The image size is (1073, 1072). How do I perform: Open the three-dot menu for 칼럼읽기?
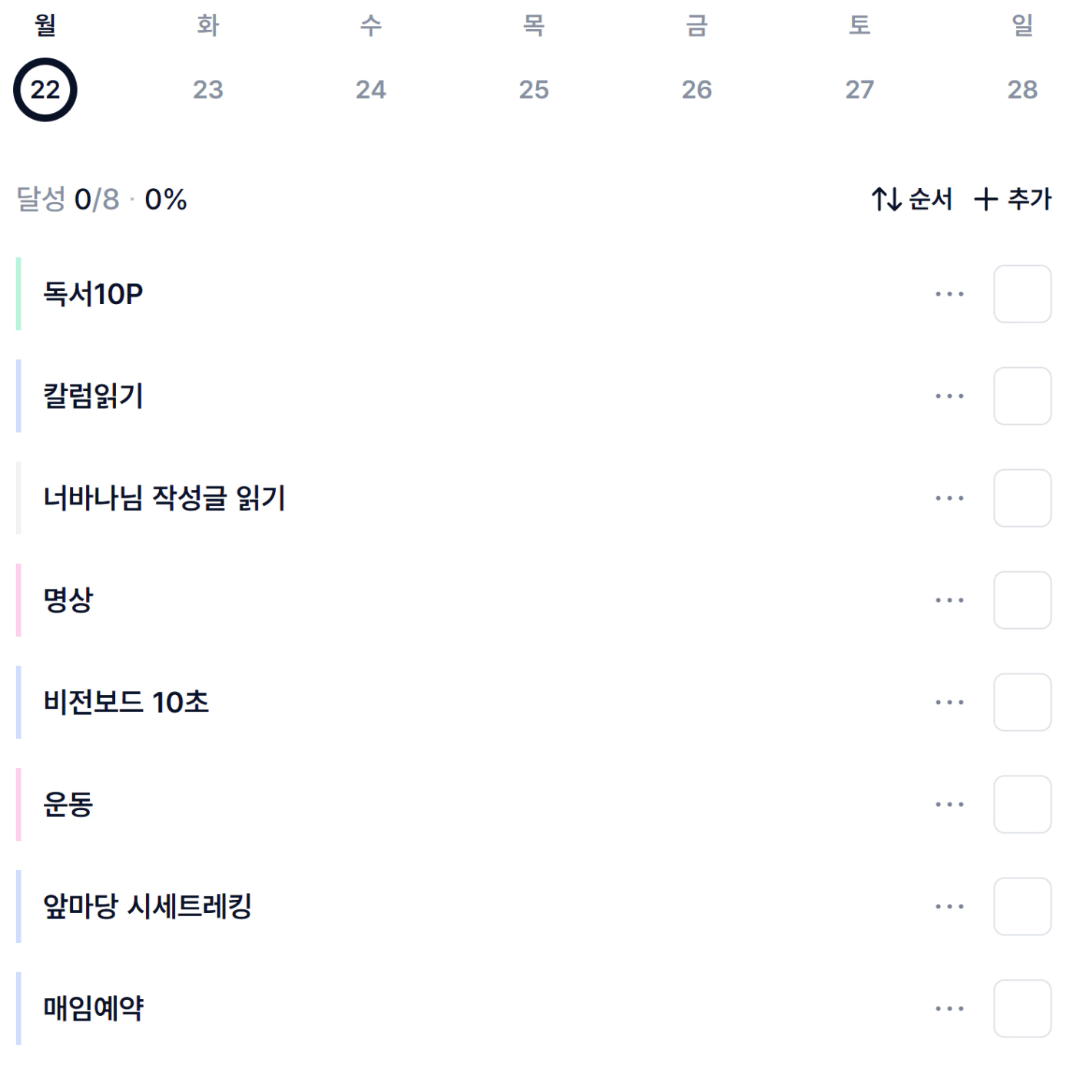pyautogui.click(x=949, y=396)
